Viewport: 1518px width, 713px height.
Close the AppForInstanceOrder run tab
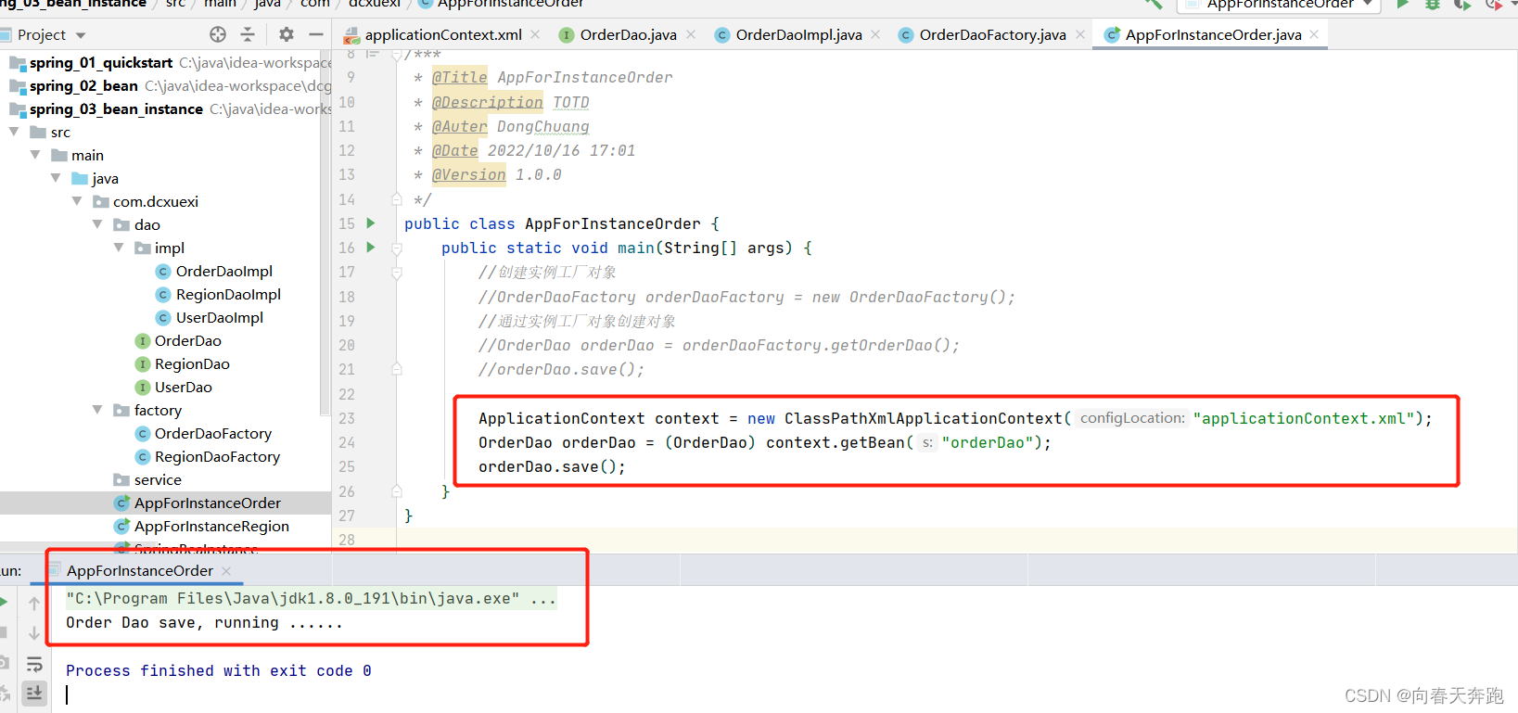tap(226, 571)
